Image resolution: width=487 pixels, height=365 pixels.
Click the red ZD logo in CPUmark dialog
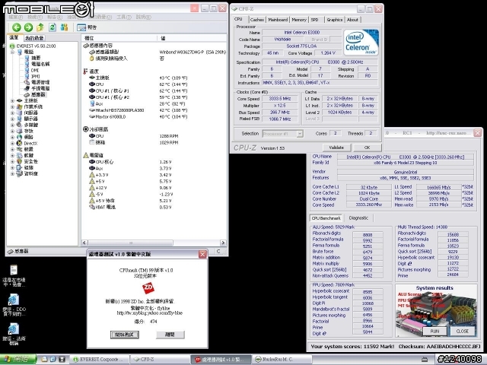[x=148, y=287]
